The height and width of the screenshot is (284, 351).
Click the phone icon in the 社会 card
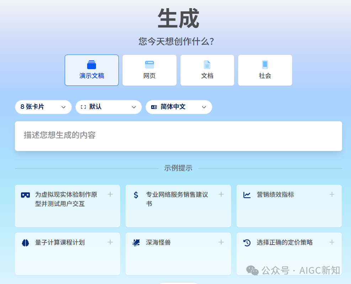[x=265, y=65]
